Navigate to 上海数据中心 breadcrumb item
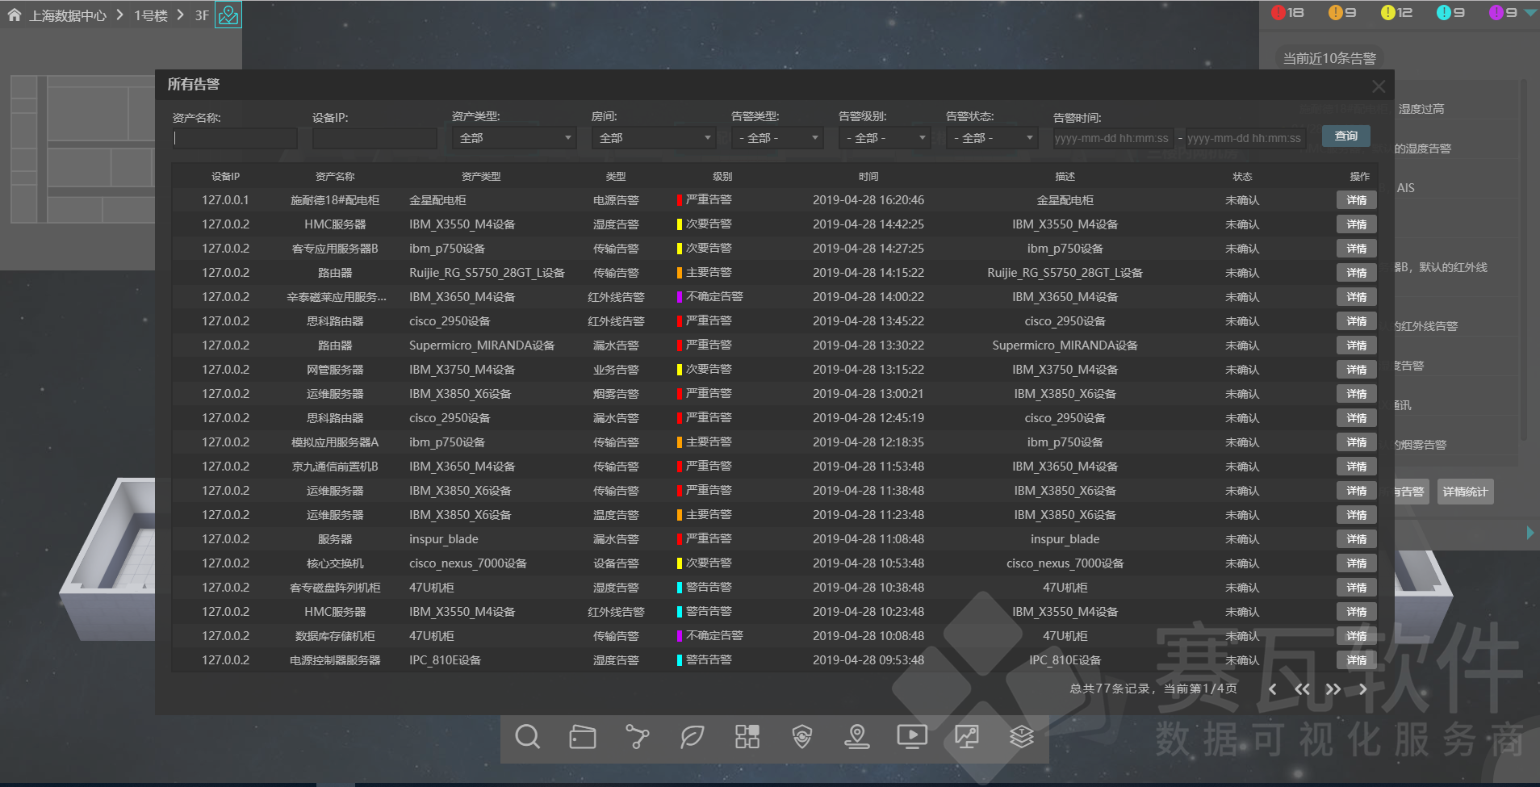This screenshot has height=787, width=1540. (69, 15)
